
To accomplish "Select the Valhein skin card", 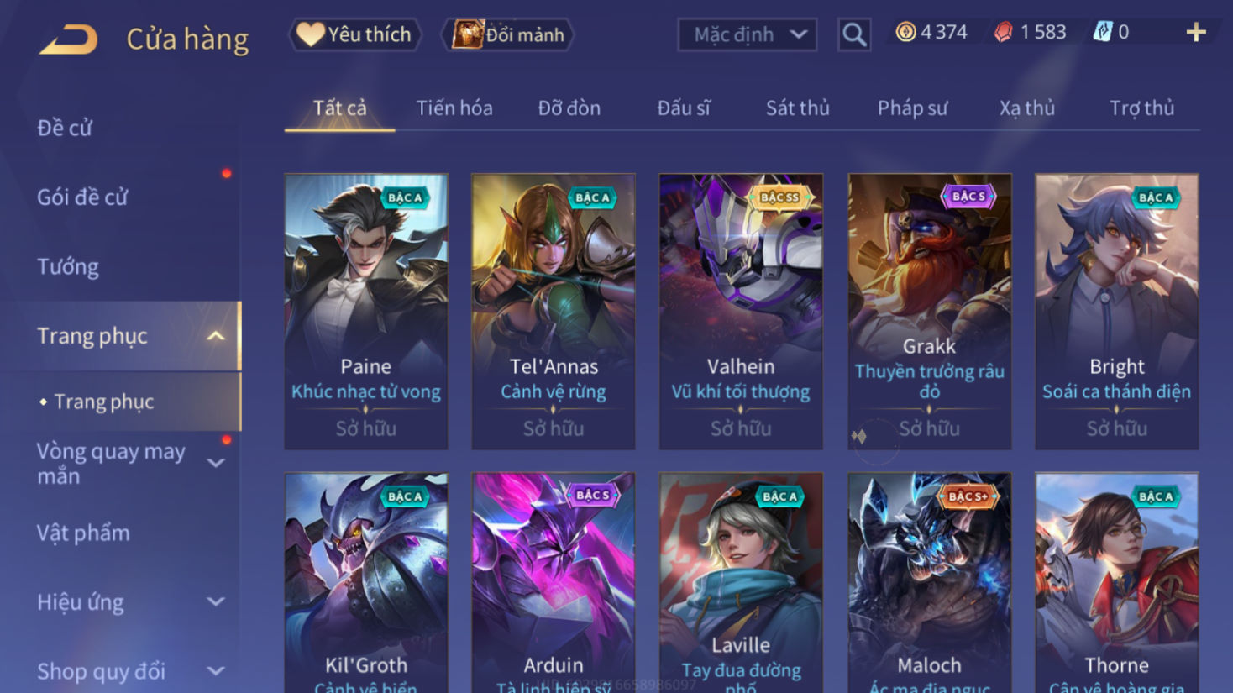I will tap(741, 312).
